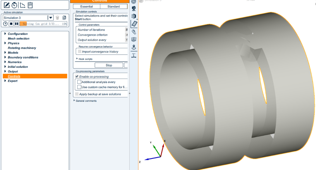The width and height of the screenshot is (316, 170).
Task: Expand the Output tree node
Action: click(x=5, y=71)
